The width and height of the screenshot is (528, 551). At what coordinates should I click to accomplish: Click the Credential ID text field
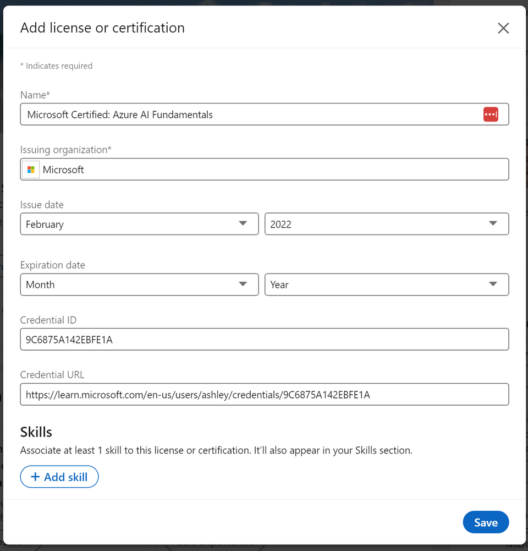[x=265, y=339]
